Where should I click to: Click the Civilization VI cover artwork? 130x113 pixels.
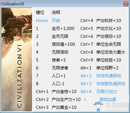pos(17,59)
